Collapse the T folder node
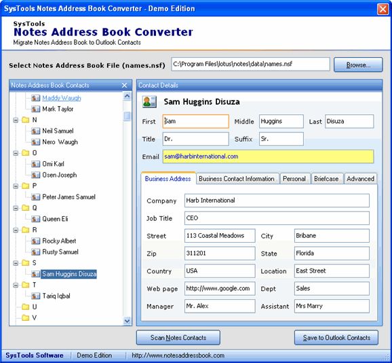 point(16,286)
